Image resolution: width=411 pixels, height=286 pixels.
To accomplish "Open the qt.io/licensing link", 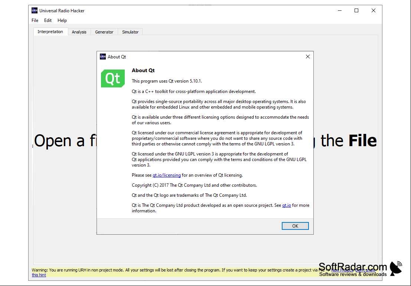I will coord(167,175).
